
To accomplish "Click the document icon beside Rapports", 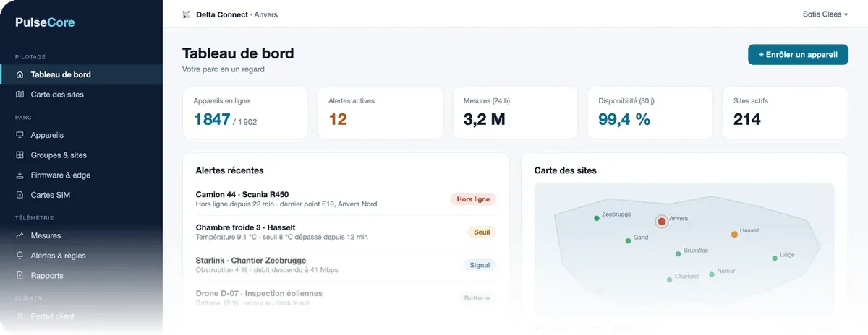I will pos(20,276).
